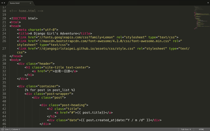Change the HTML syntax selector
Viewport: 210px width, 131px height.
click(x=201, y=129)
